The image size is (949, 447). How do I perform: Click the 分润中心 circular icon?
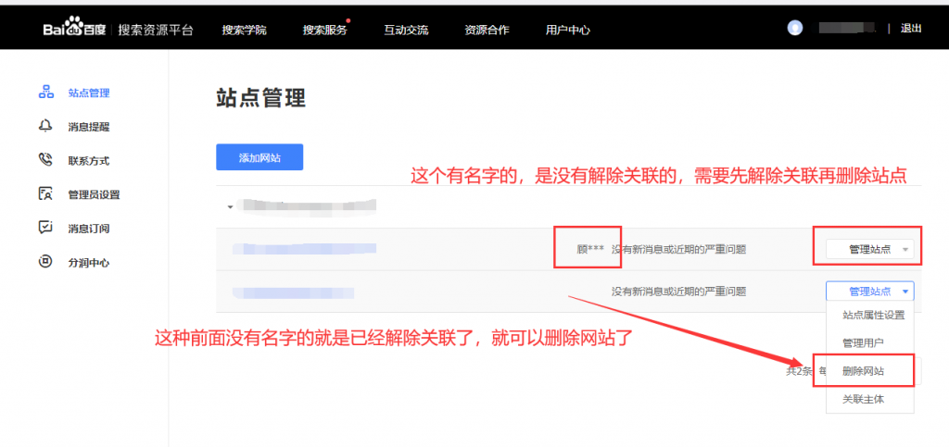[46, 262]
